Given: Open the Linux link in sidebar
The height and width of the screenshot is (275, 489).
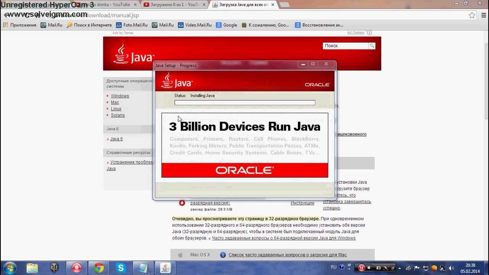Looking at the screenshot, I should click(116, 109).
